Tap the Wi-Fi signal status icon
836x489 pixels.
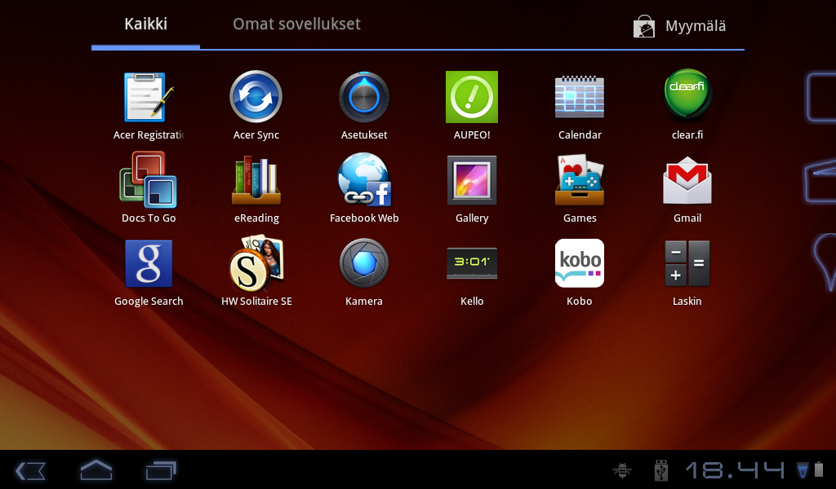(803, 469)
